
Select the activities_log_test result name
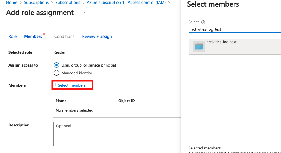pyautogui.click(x=221, y=42)
